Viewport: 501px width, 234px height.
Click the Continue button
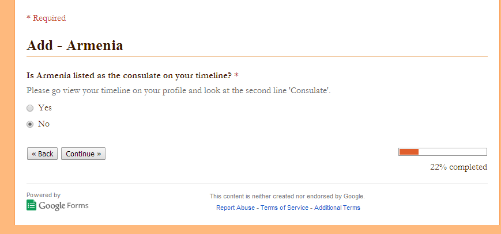click(x=83, y=154)
